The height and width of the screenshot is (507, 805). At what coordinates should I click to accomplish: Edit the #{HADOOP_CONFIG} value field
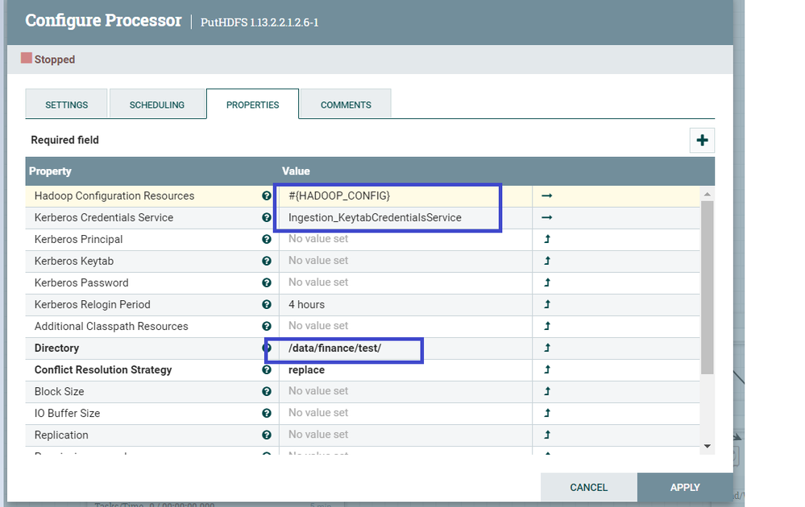[x=339, y=196]
